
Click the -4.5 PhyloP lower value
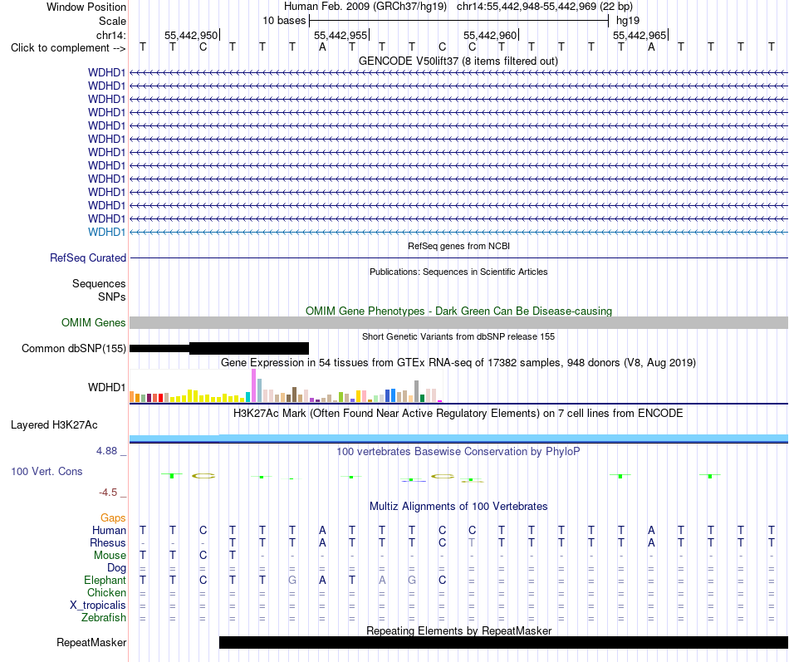point(108,493)
